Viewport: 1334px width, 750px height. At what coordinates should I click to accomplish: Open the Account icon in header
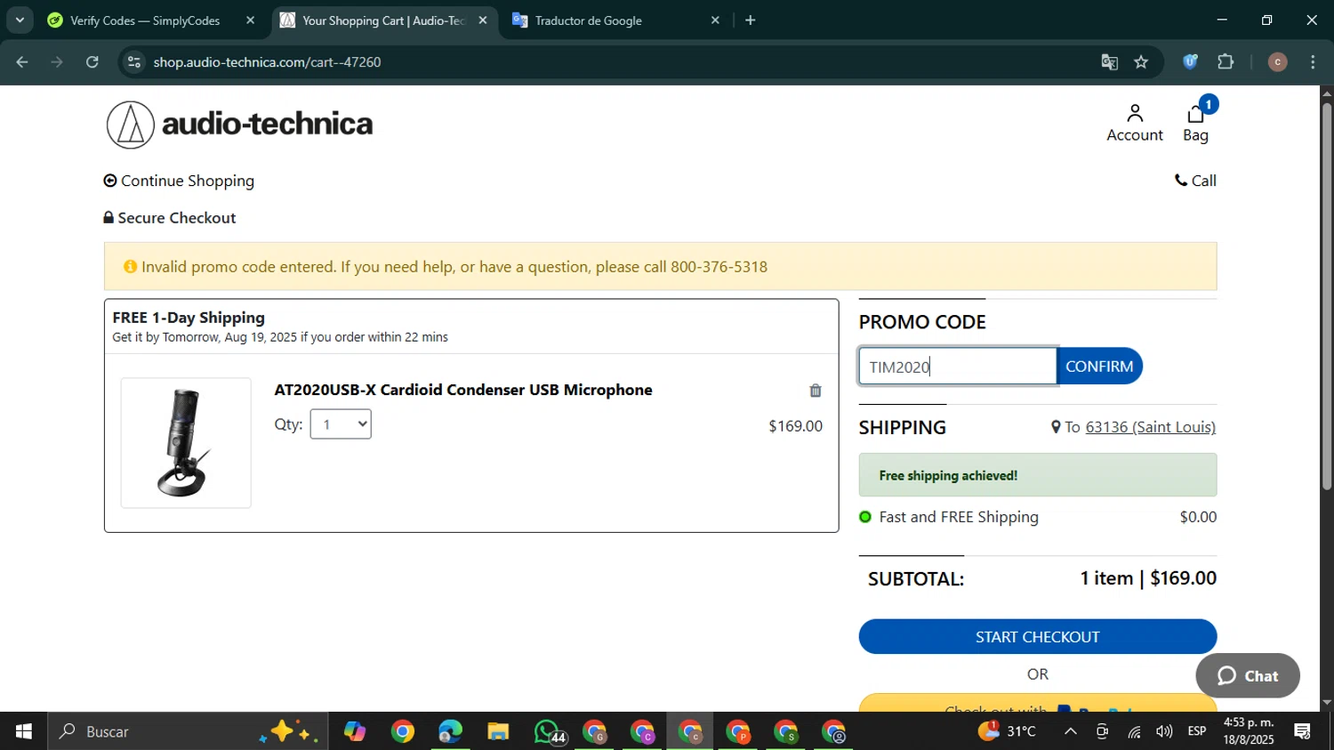tap(1134, 123)
